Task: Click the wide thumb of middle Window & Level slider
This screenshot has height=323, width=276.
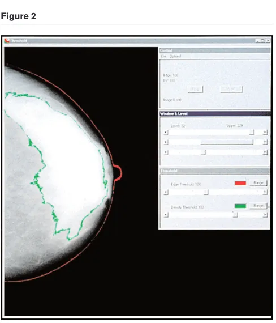Action: (x=227, y=142)
